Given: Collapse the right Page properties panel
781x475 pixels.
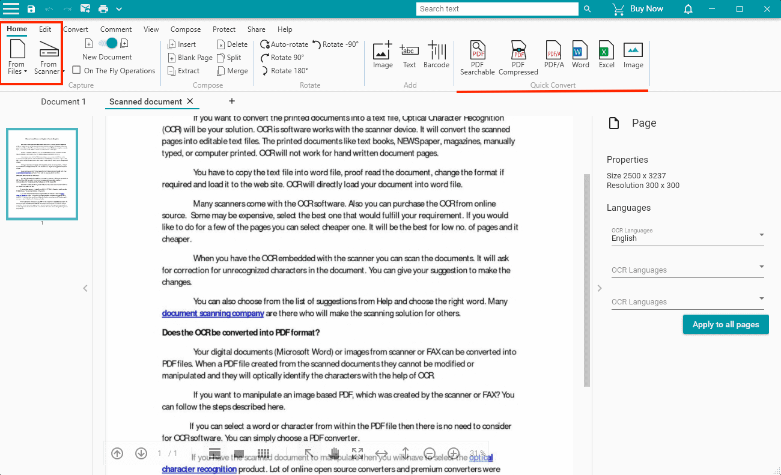Looking at the screenshot, I should pyautogui.click(x=599, y=288).
